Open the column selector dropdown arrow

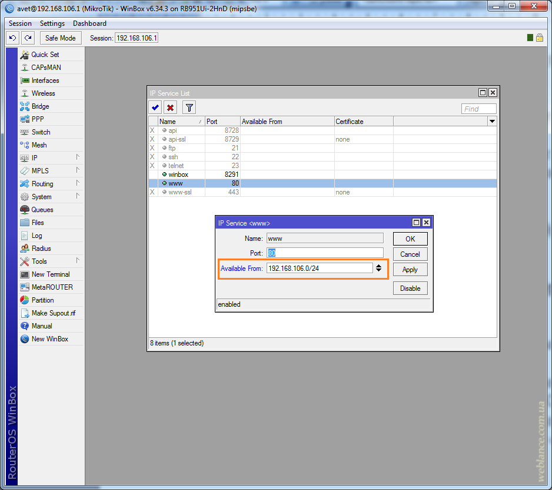coord(492,122)
